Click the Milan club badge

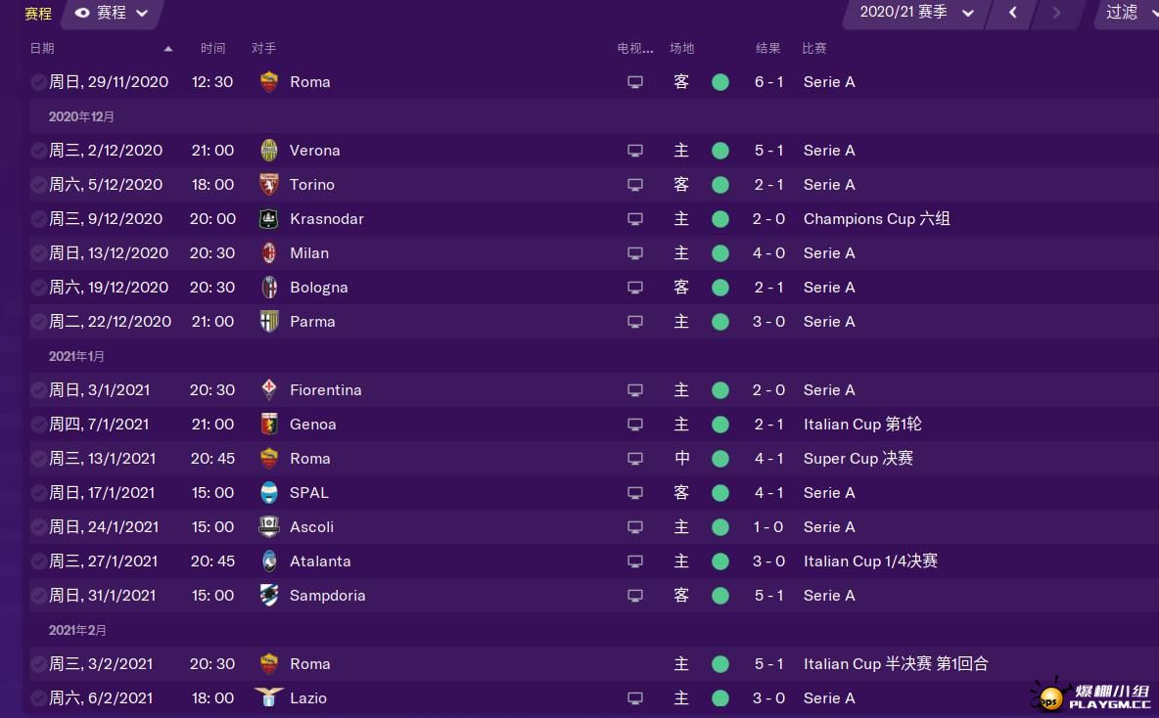pos(269,253)
